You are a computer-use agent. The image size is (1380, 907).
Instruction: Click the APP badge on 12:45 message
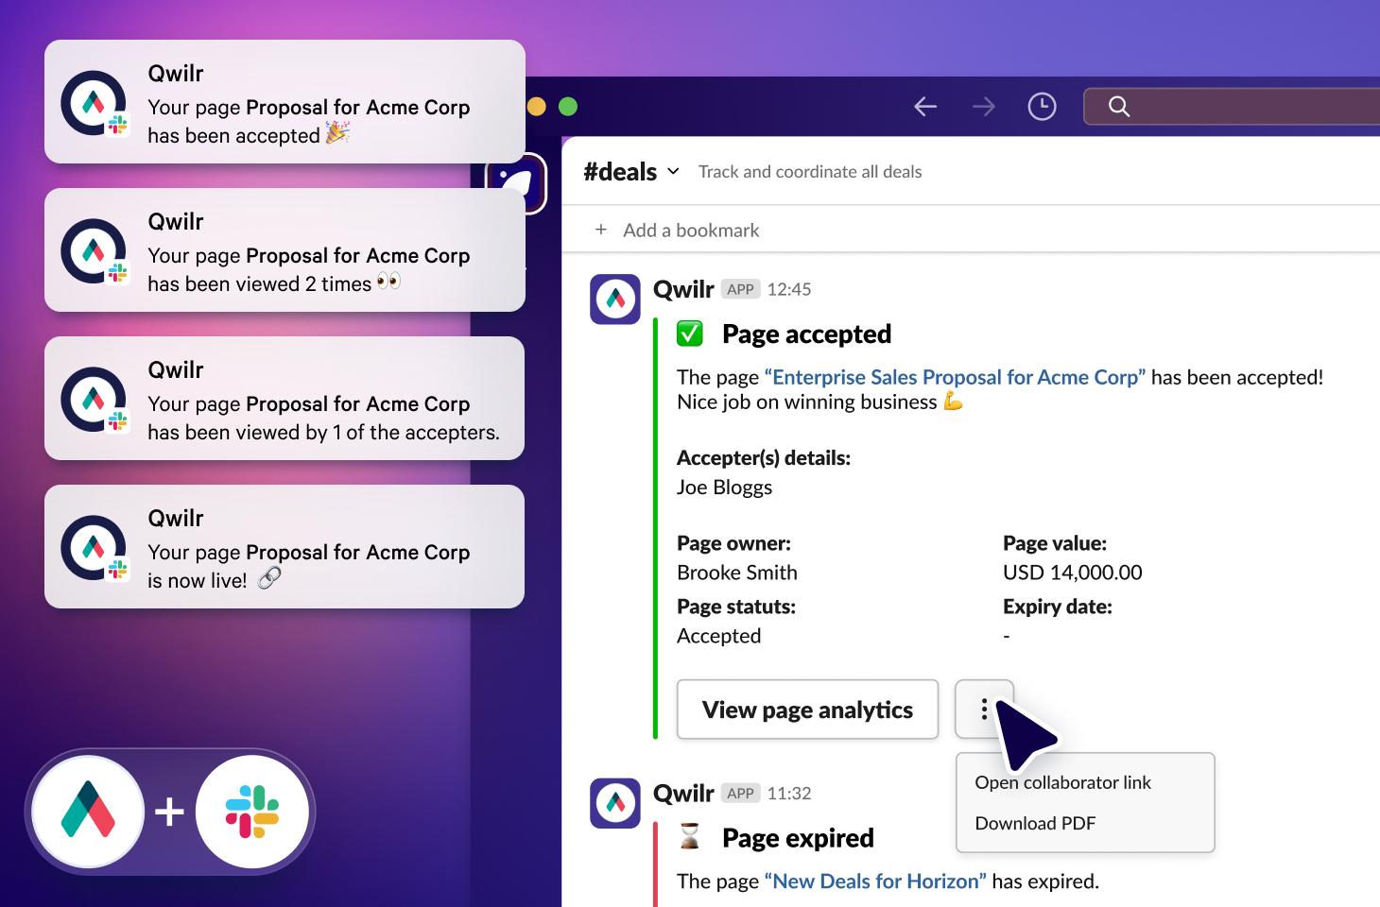(x=741, y=289)
